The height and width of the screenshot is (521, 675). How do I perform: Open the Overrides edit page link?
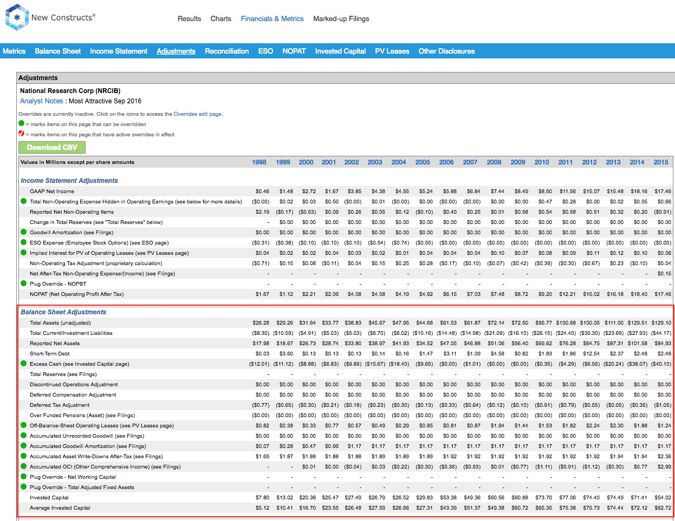point(197,114)
